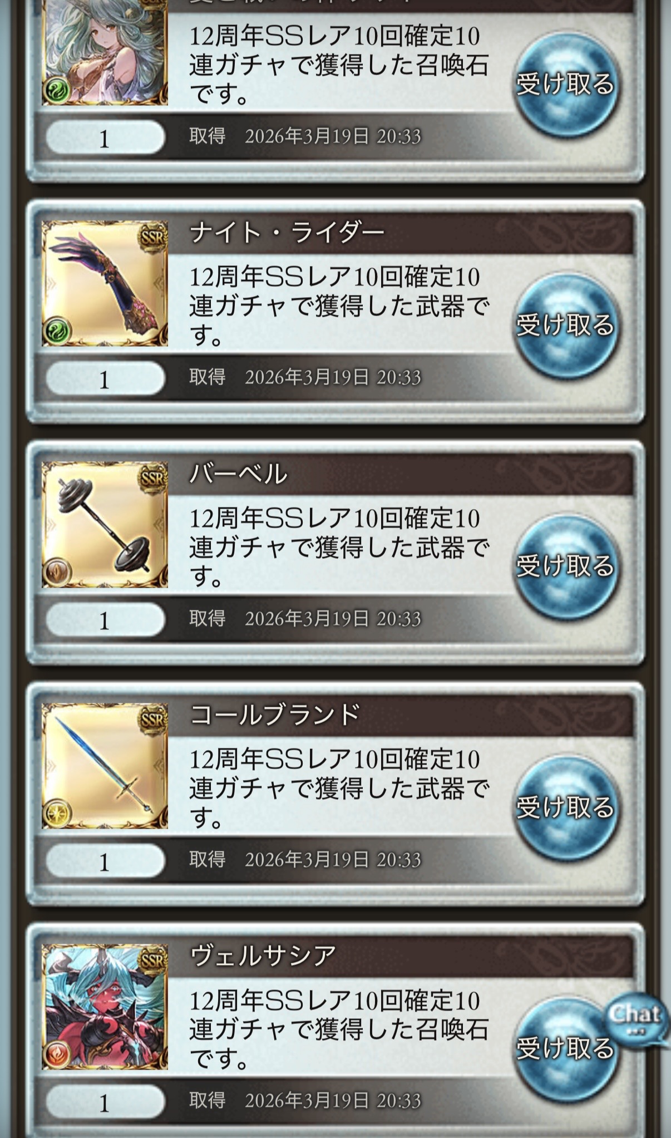Image resolution: width=671 pixels, height=1138 pixels.
Task: Open the コールブランド sword thumbnail
Action: [105, 766]
